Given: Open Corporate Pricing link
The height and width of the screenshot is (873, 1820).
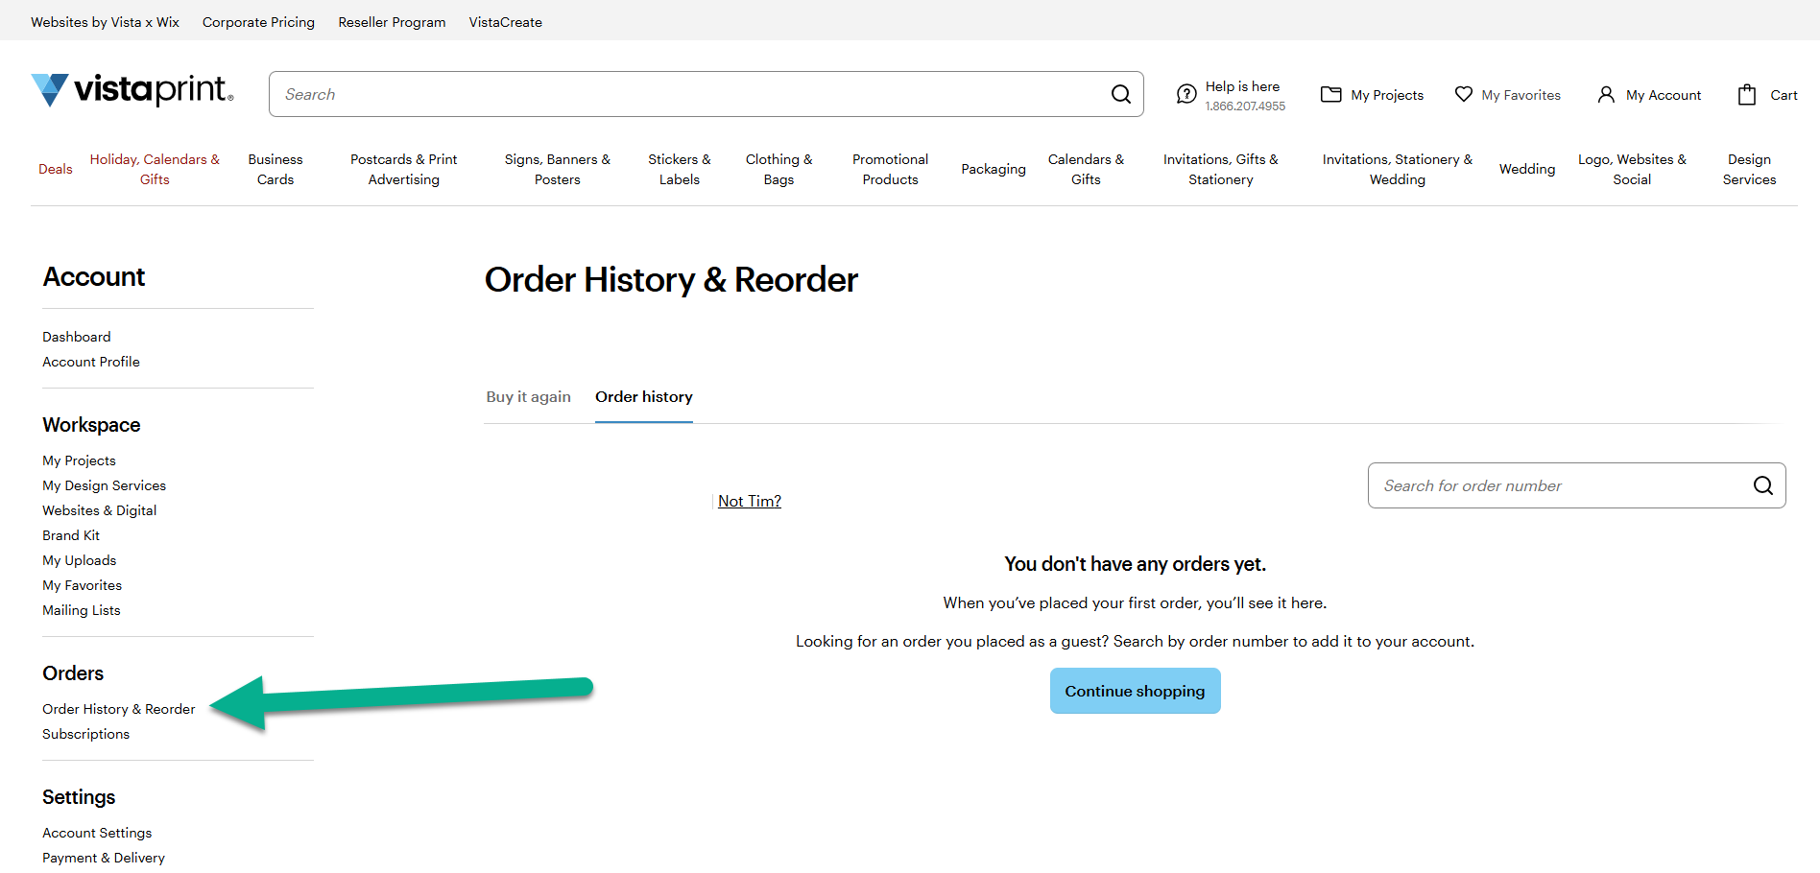Looking at the screenshot, I should tap(258, 22).
